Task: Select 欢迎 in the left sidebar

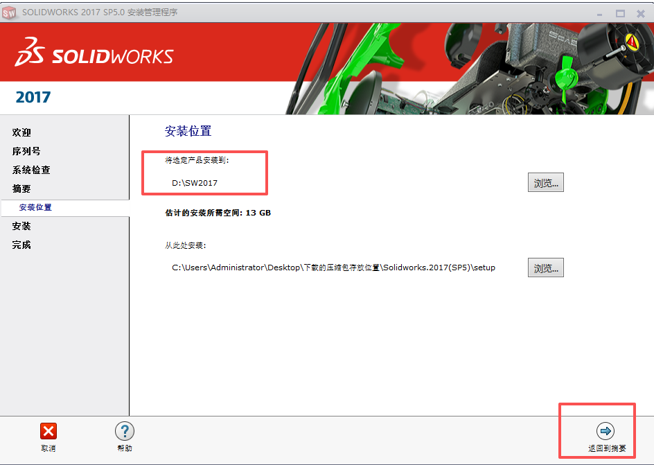Action: tap(22, 132)
